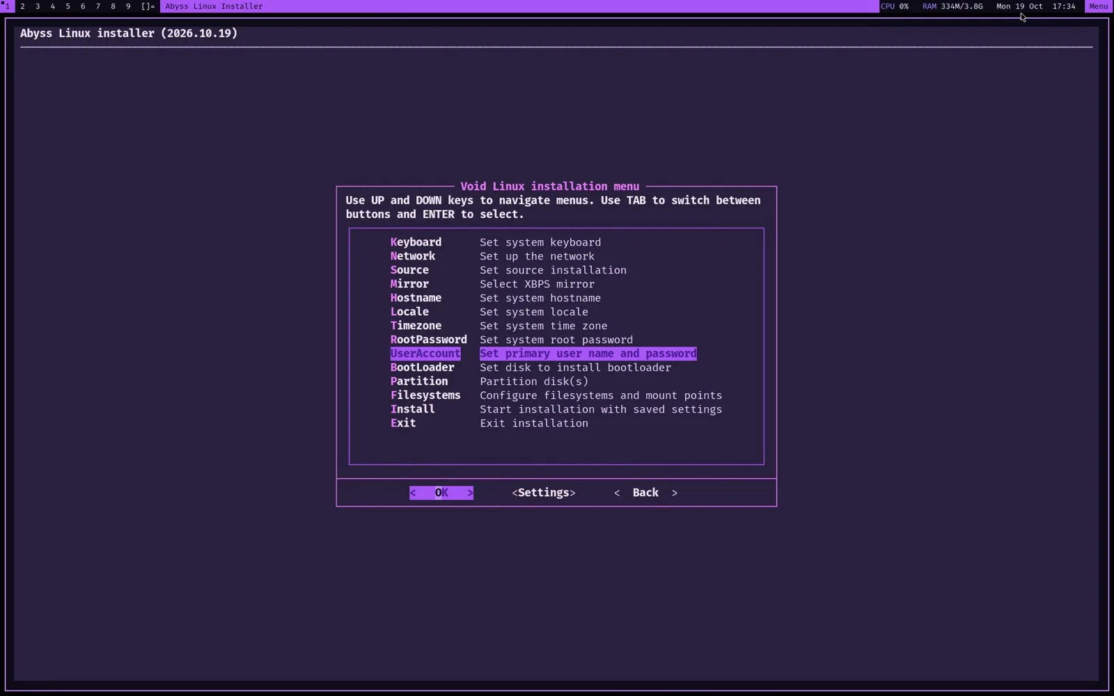Switch to workspace 5 tag
Image resolution: width=1114 pixels, height=696 pixels.
68,6
